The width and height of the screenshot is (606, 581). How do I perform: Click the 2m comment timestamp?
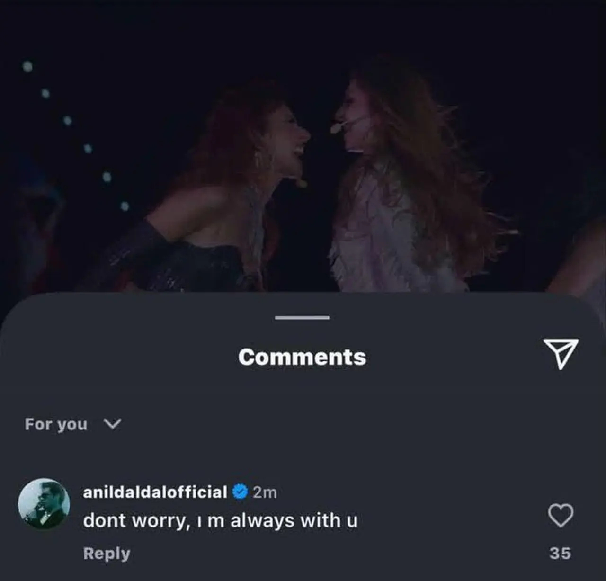click(265, 492)
